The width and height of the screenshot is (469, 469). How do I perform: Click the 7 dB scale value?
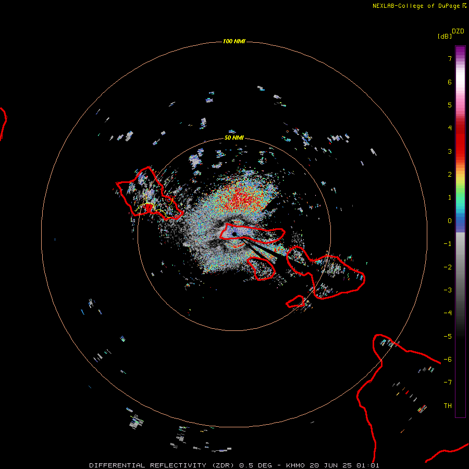click(450, 58)
